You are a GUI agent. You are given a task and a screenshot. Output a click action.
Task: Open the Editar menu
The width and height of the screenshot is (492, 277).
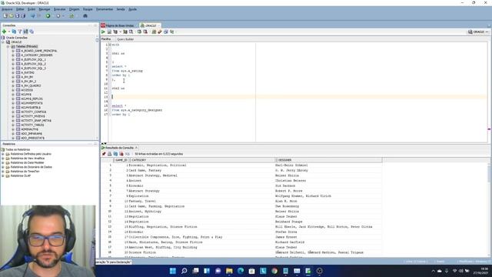point(20,9)
